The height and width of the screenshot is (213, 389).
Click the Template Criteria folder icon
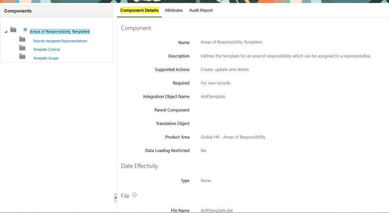coord(22,48)
